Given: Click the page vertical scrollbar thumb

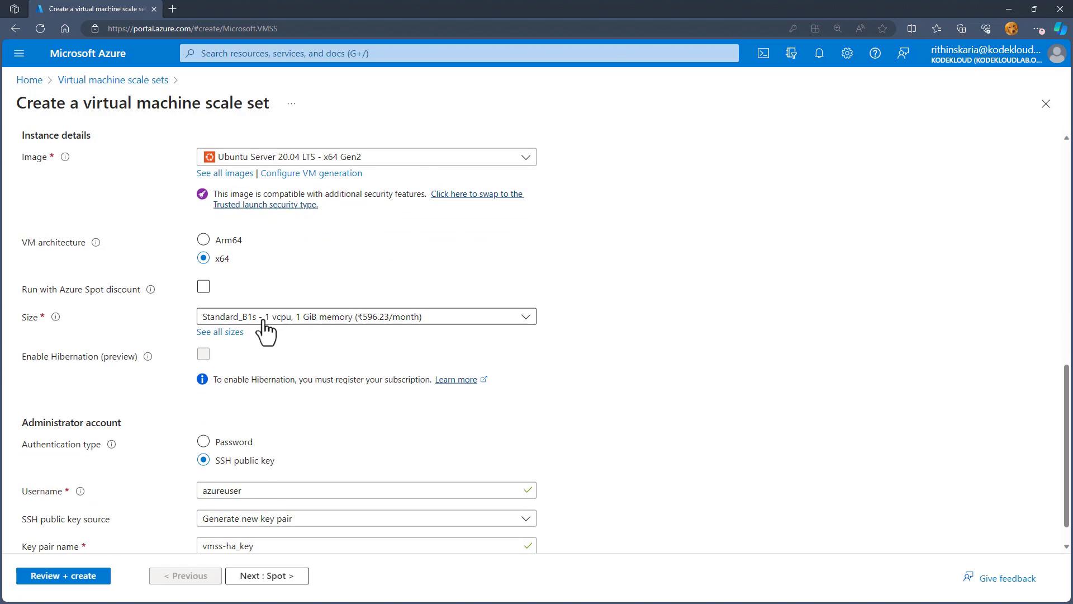Looking at the screenshot, I should [x=1066, y=446].
